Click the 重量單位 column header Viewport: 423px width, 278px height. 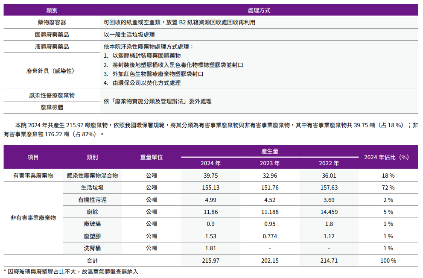(152, 157)
